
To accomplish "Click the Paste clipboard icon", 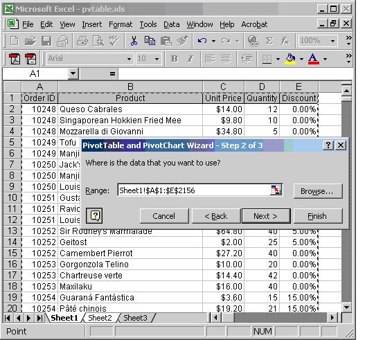I will point(166,41).
